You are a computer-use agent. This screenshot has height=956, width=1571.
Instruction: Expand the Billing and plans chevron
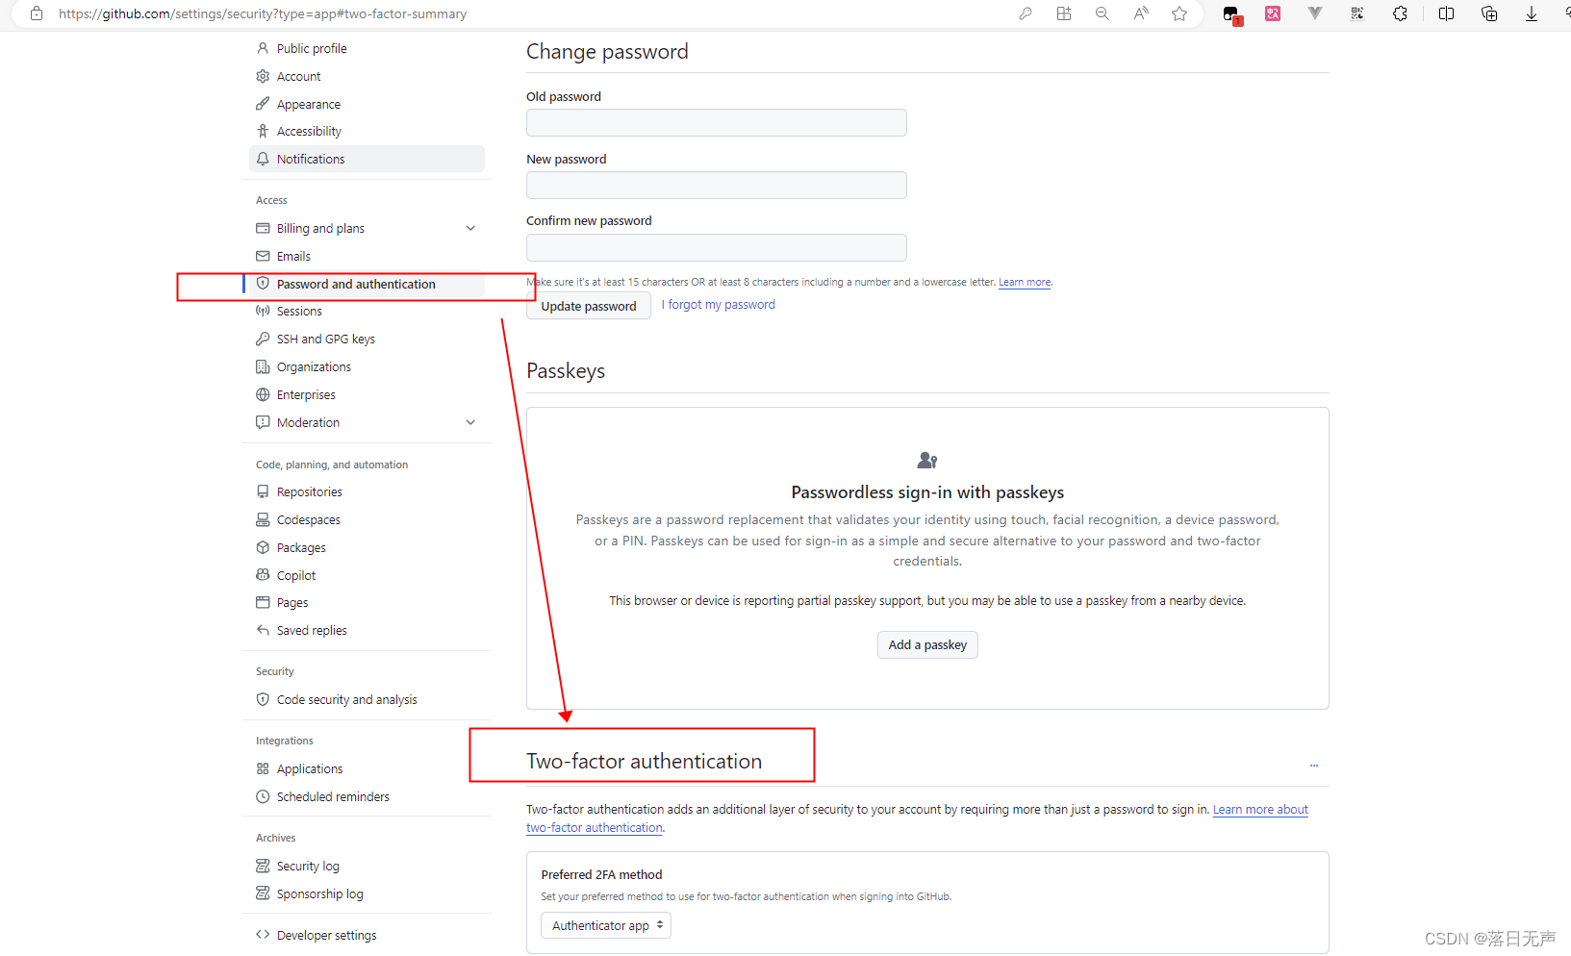coord(470,228)
